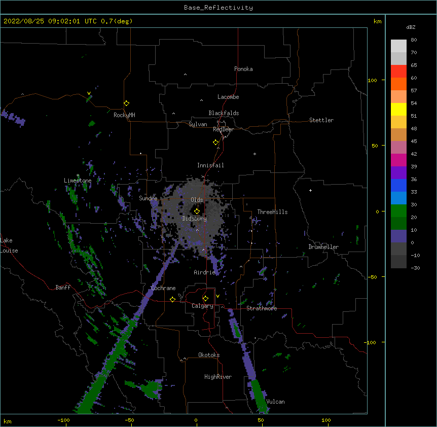
Task: Choose the purple 36-39 dBZ legend swatch
Action: click(398, 172)
